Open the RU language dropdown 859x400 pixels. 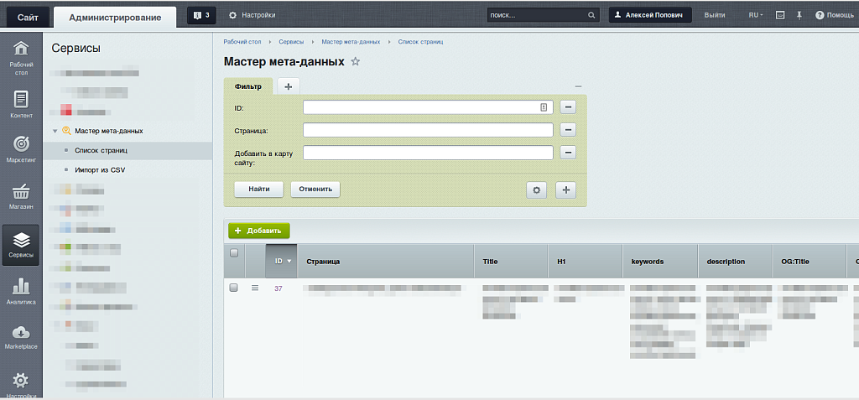coord(755,15)
